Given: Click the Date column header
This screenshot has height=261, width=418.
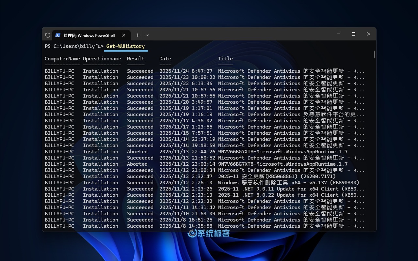Looking at the screenshot, I should [x=165, y=59].
